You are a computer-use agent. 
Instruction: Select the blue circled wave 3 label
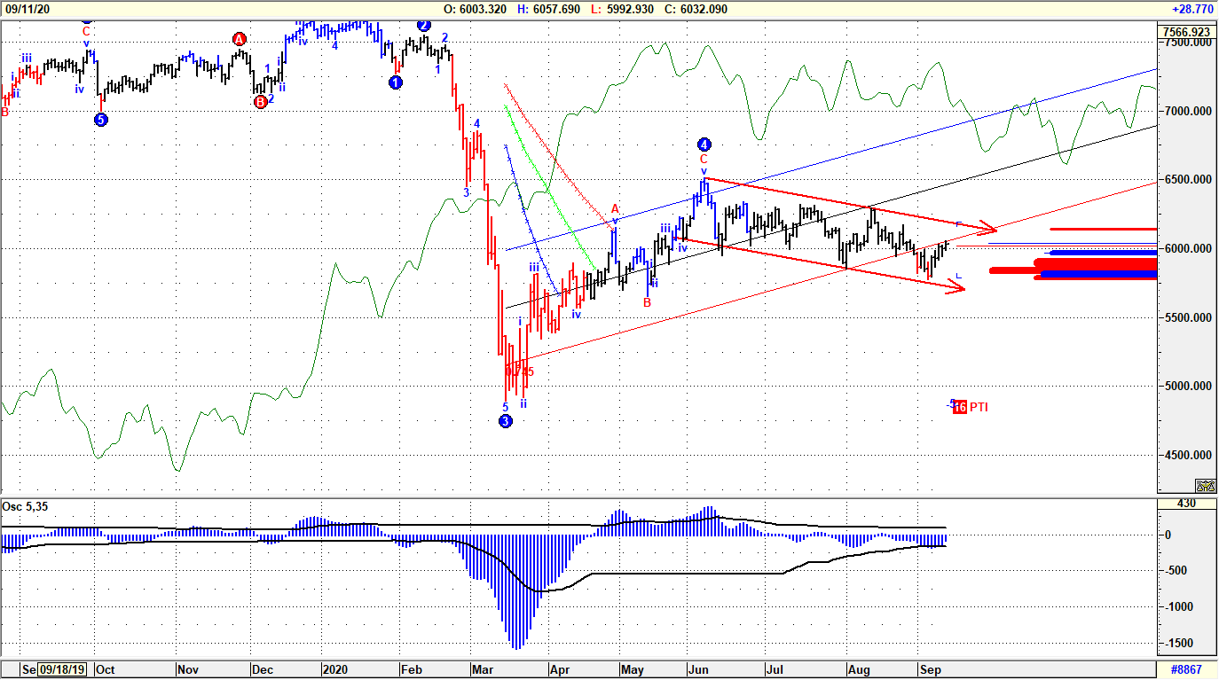(x=506, y=421)
